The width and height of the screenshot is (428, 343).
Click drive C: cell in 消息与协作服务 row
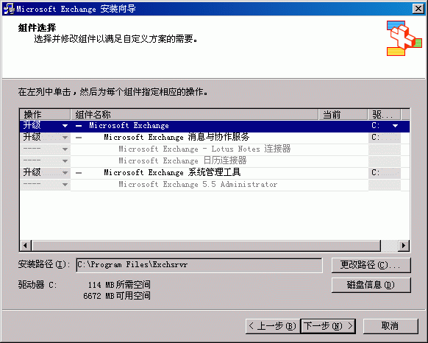pyautogui.click(x=385, y=138)
